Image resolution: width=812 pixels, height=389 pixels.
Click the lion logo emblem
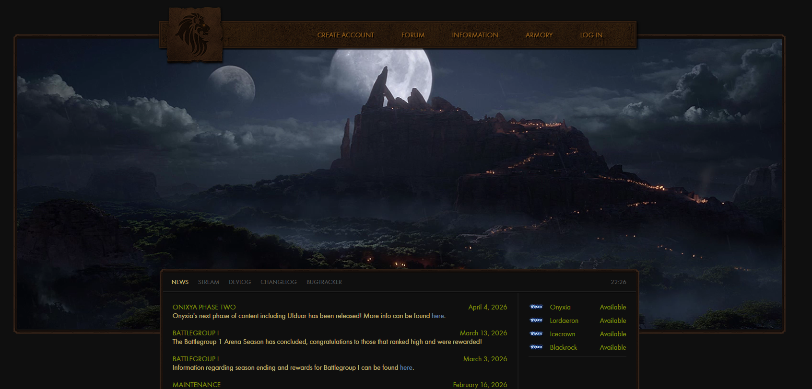(x=194, y=34)
